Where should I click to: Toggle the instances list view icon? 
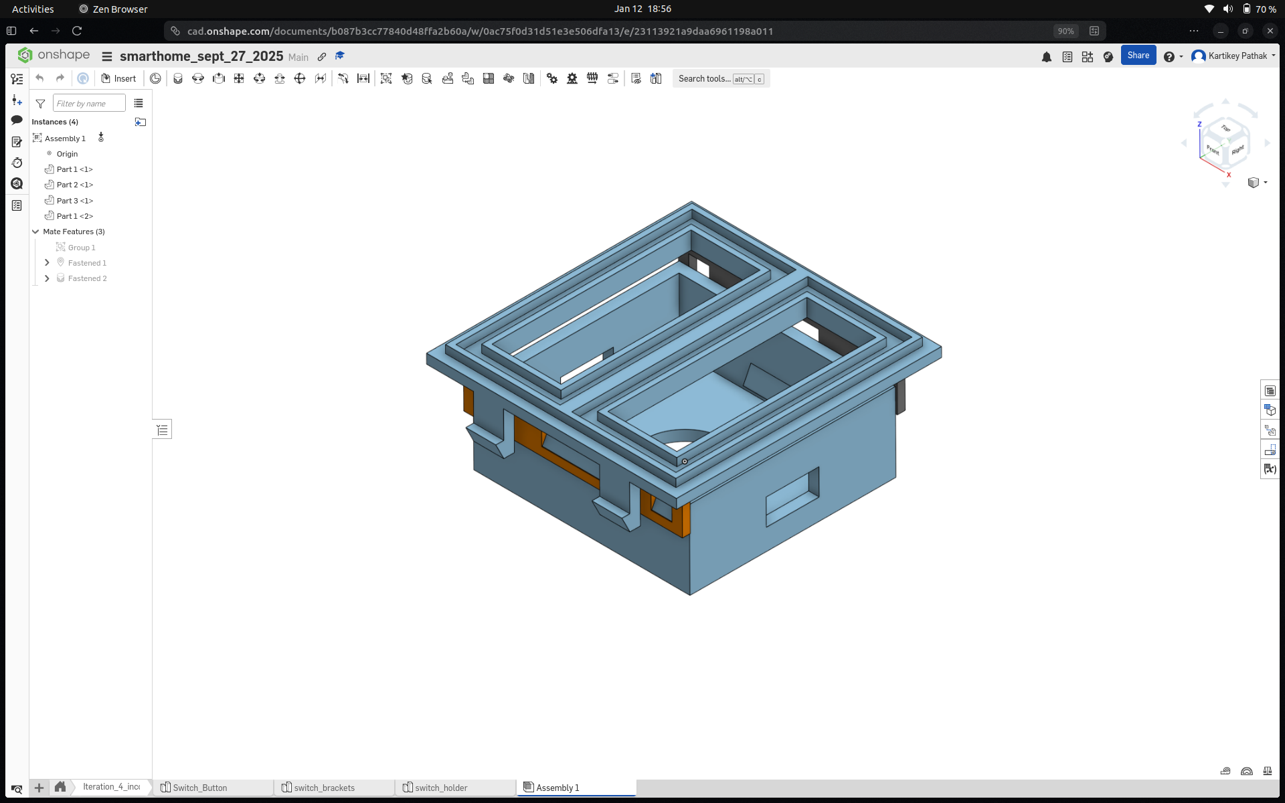coord(139,103)
